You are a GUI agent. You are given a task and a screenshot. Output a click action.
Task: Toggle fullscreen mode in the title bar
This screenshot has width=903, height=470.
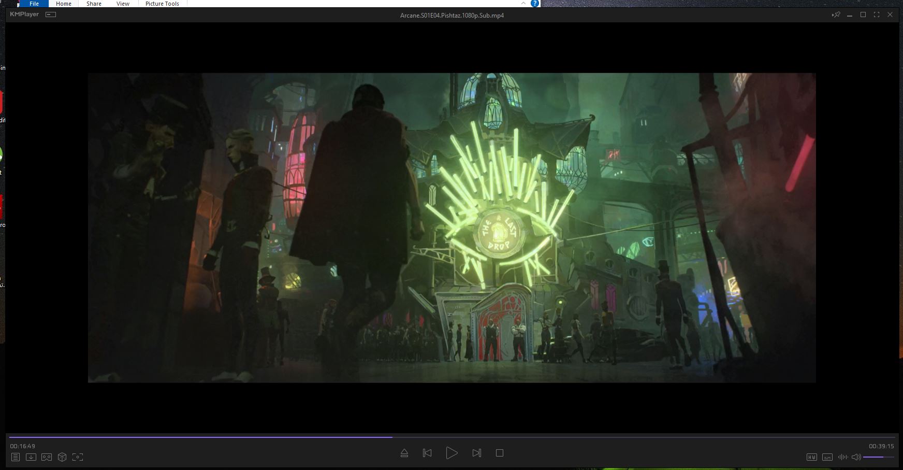pos(877,15)
